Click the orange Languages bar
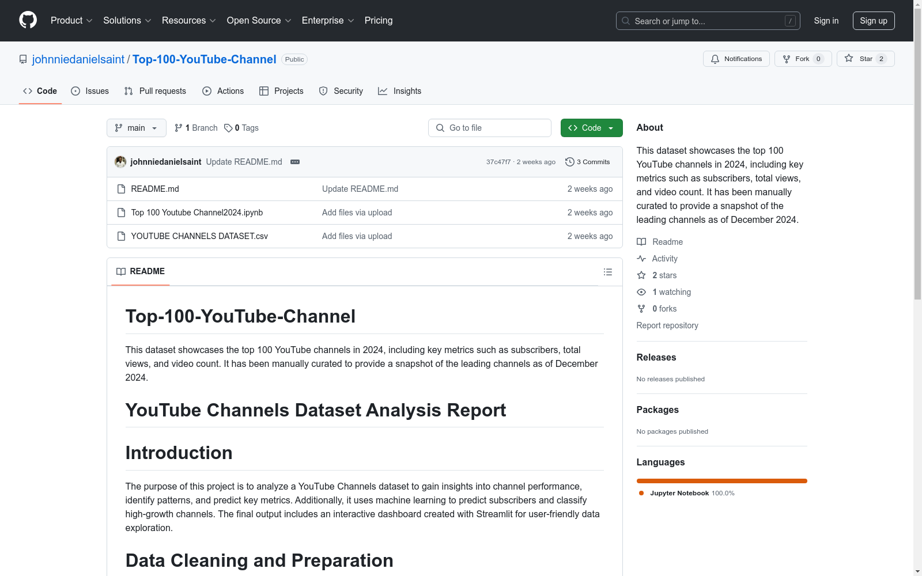The height and width of the screenshot is (576, 922). pyautogui.click(x=721, y=481)
